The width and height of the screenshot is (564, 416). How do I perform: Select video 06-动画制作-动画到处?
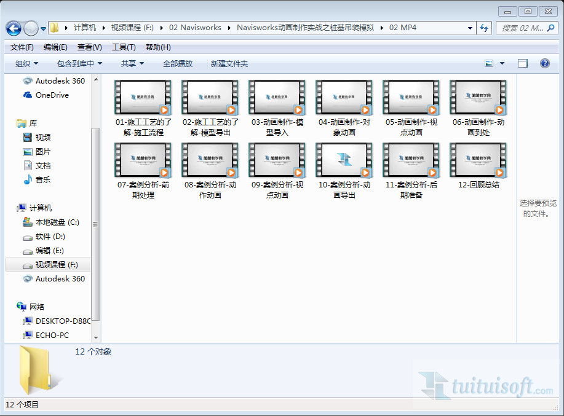[x=479, y=109]
